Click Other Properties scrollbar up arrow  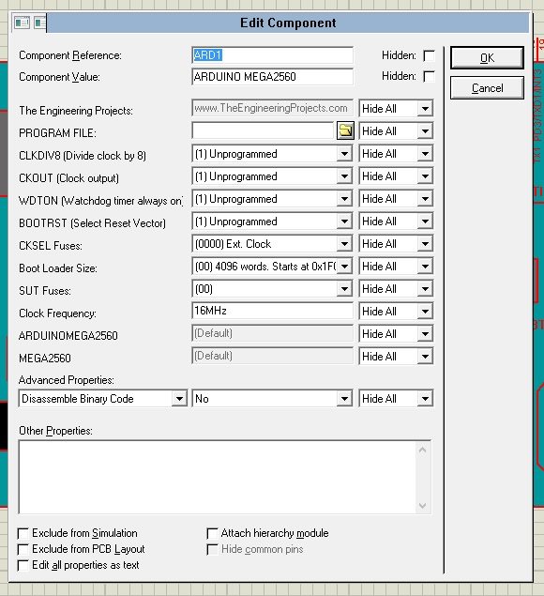pyautogui.click(x=422, y=450)
